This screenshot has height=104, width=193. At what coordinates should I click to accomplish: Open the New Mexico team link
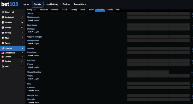[32, 25]
